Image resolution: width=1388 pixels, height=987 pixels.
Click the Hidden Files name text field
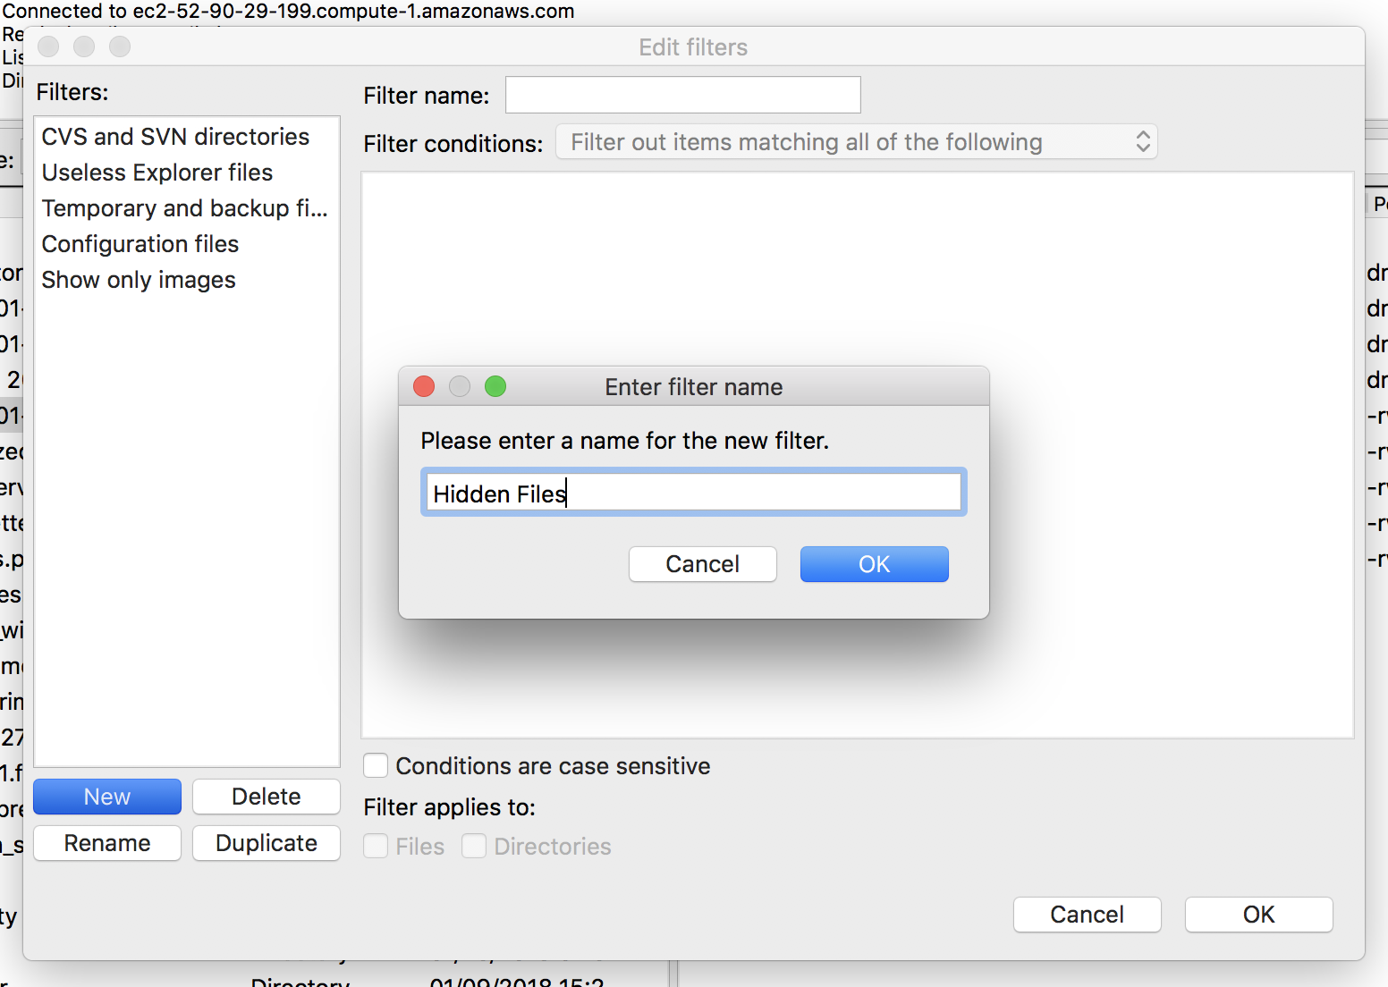click(x=693, y=493)
